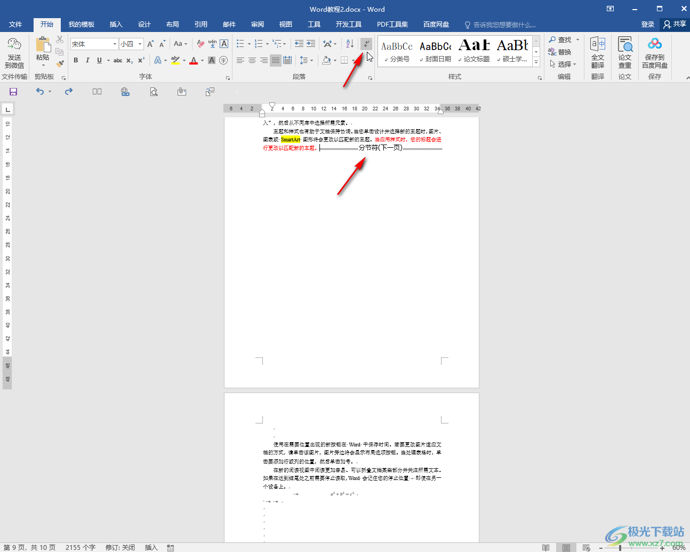Decrease paragraph indent
The height and width of the screenshot is (552, 690).
pyautogui.click(x=299, y=44)
